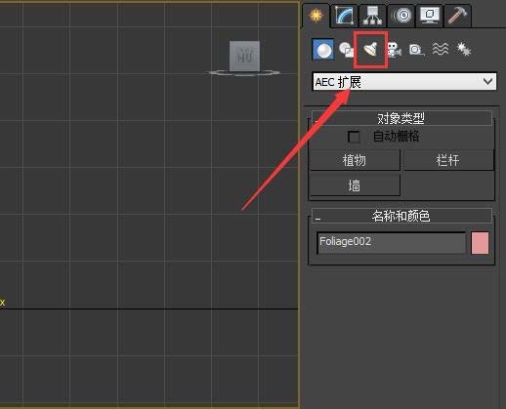Select the Helpers category icon

pyautogui.click(x=417, y=50)
